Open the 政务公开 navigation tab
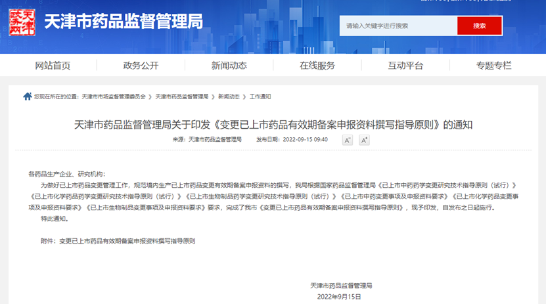Viewport: 546px width, 304px height. click(x=141, y=65)
